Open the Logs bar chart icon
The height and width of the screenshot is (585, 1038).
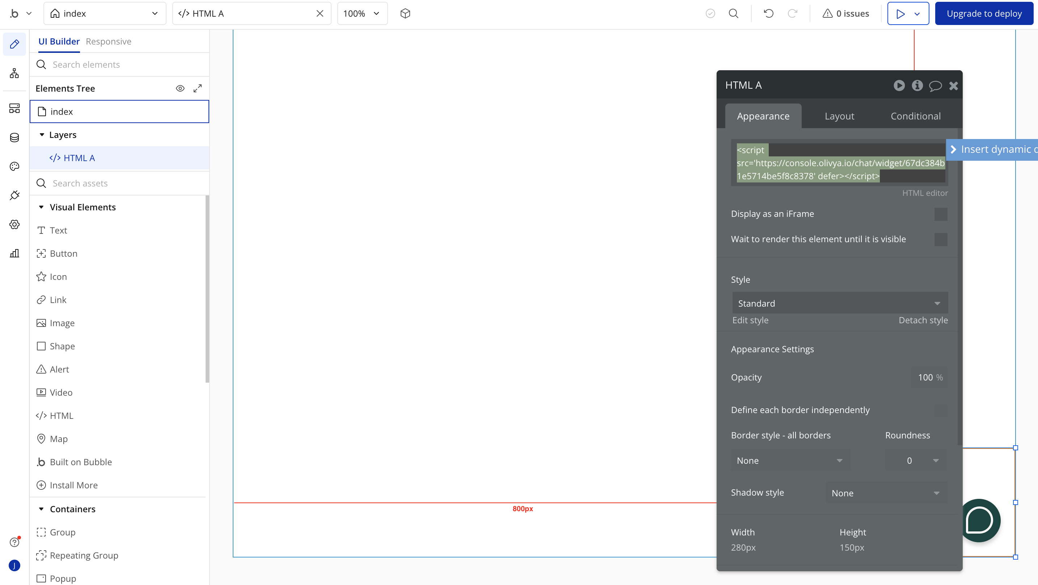tap(14, 253)
